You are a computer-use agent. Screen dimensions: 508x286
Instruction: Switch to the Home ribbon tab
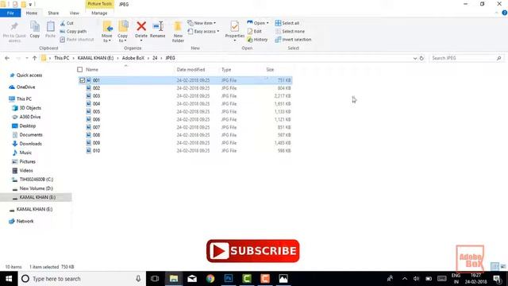pyautogui.click(x=32, y=13)
